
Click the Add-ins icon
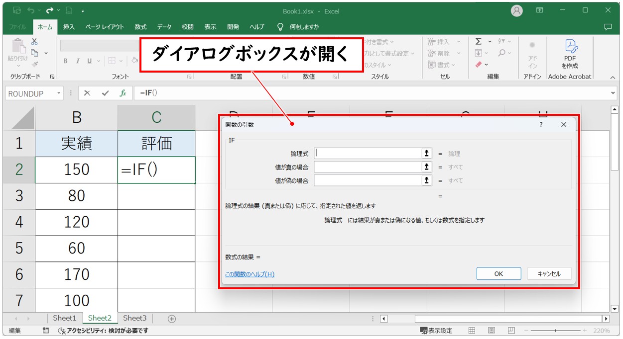click(x=532, y=45)
